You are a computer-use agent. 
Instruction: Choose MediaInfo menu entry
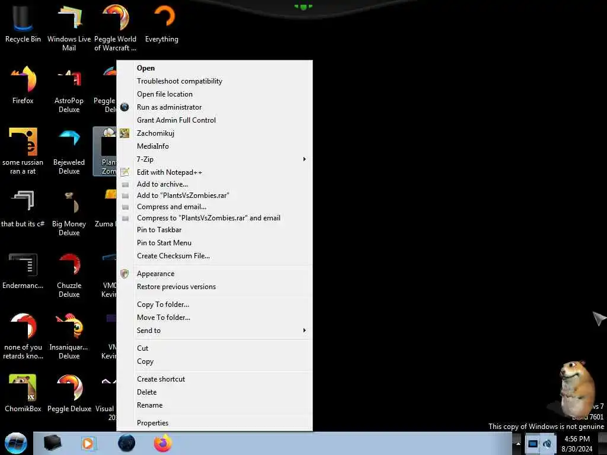(215, 146)
